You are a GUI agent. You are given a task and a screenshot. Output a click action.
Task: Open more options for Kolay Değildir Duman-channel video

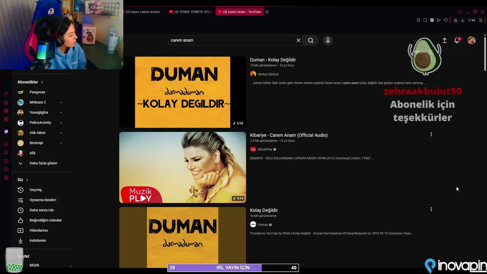tap(431, 209)
